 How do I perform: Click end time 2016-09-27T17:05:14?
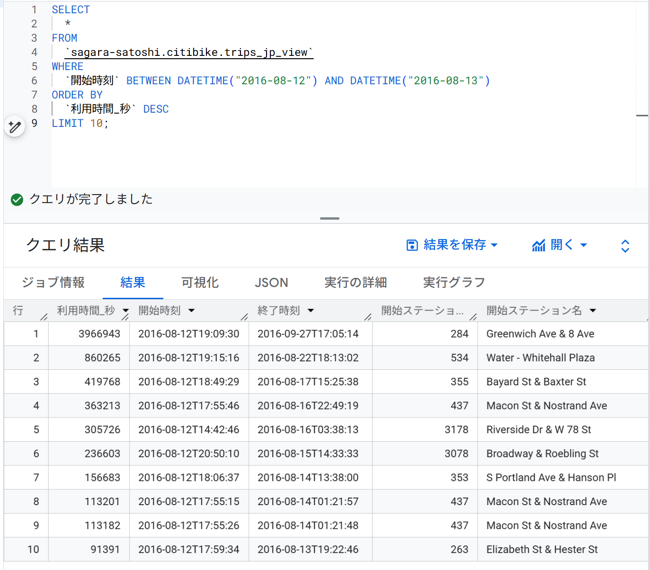coord(308,334)
